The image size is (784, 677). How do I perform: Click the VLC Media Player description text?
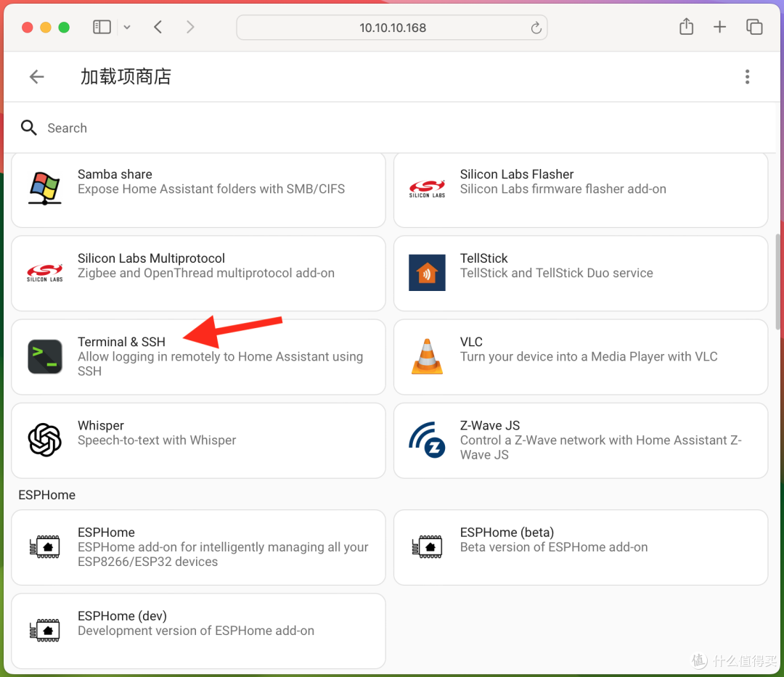coord(589,357)
